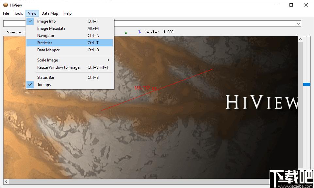Open the Tools menu
The image size is (314, 188).
(x=18, y=13)
